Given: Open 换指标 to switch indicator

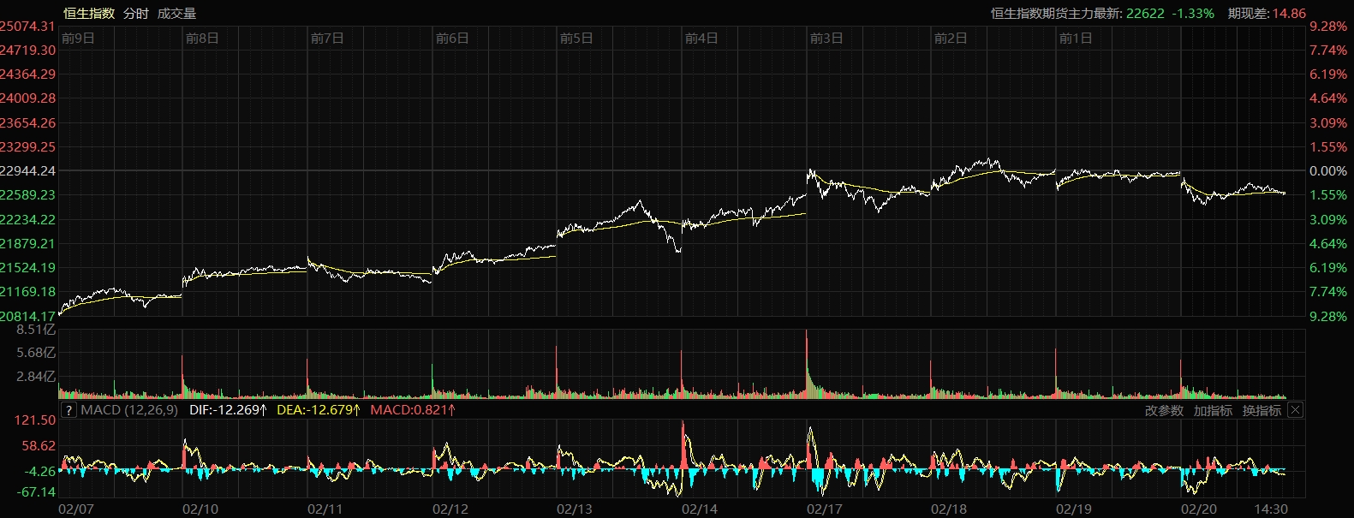Looking at the screenshot, I should coord(1262,411).
